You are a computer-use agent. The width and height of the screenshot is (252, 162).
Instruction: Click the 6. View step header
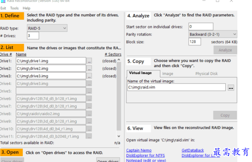[x=138, y=129]
